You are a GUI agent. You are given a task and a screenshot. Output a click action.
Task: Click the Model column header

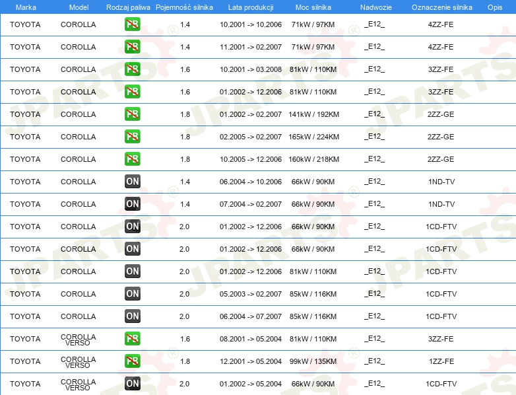pos(79,7)
